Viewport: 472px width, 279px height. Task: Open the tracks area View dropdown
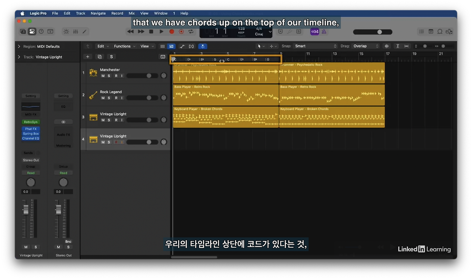[x=147, y=46]
